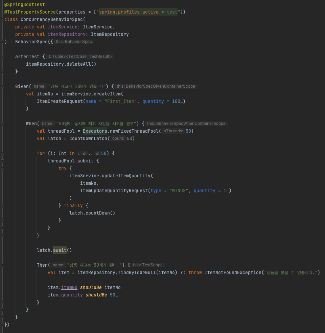The image size is (325, 333).
Task: Click the "this: TestScope" inlay hint
Action: pyautogui.click(x=148, y=265)
